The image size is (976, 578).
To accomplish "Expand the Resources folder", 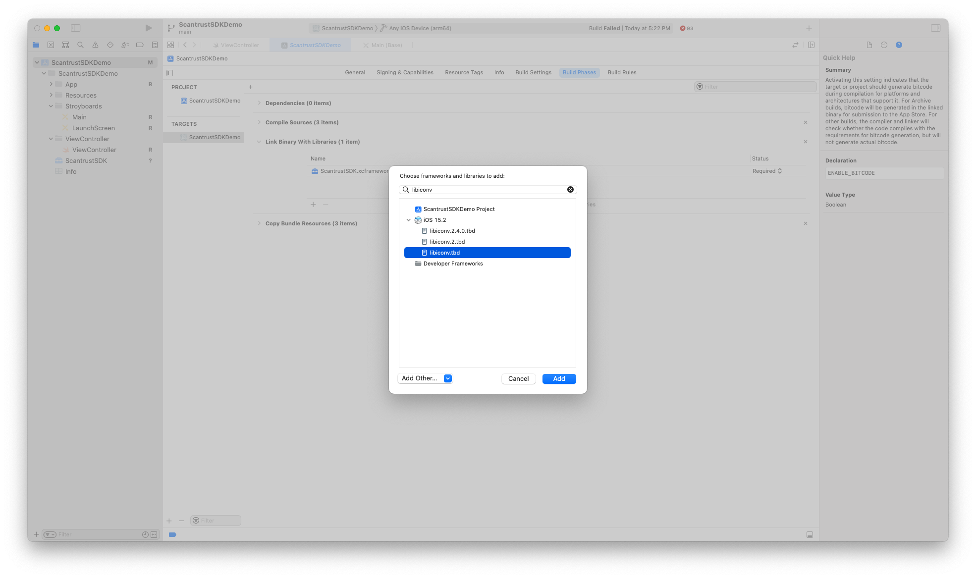I will 51,95.
